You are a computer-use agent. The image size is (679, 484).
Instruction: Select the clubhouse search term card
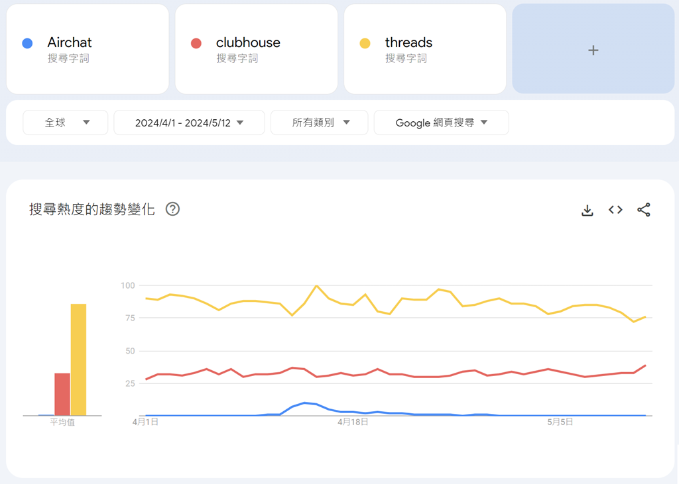256,50
